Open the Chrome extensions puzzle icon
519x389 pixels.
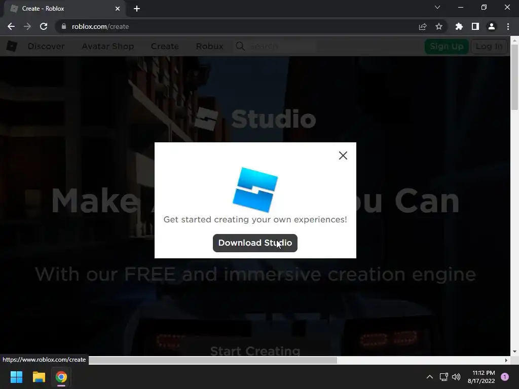(459, 26)
